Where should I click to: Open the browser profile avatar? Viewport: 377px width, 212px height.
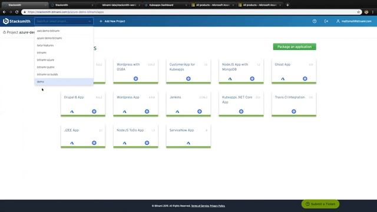[x=366, y=12]
